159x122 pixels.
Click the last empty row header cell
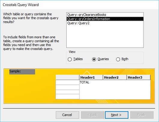pyautogui.click(x=67, y=97)
